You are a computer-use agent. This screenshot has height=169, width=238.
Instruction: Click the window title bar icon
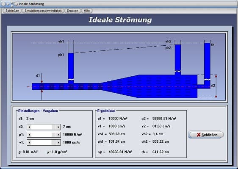point(16,4)
